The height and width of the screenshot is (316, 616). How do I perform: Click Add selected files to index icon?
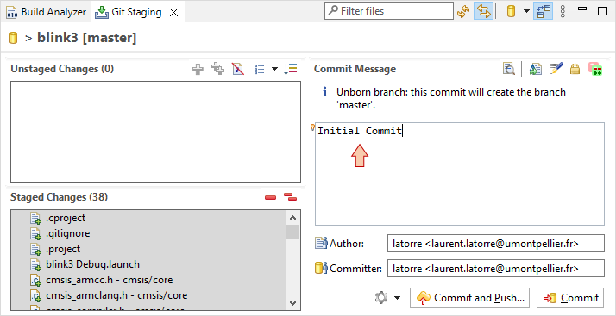tap(198, 70)
